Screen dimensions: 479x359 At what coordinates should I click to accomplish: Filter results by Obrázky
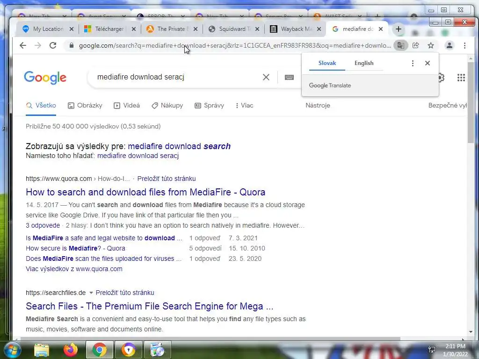[85, 106]
